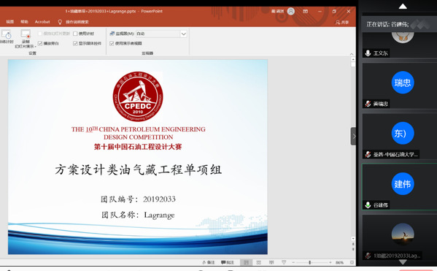Toggle the notes (备注) pane in the status bar
This screenshot has width=437, height=271.
(x=209, y=262)
